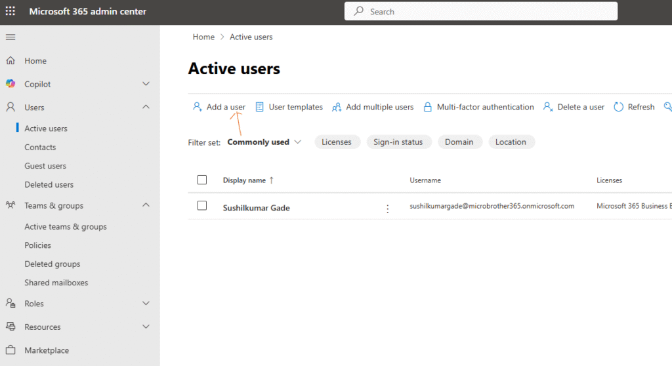Viewport: 672px width, 366px height.
Task: Tick the select all users checkbox
Action: [202, 180]
